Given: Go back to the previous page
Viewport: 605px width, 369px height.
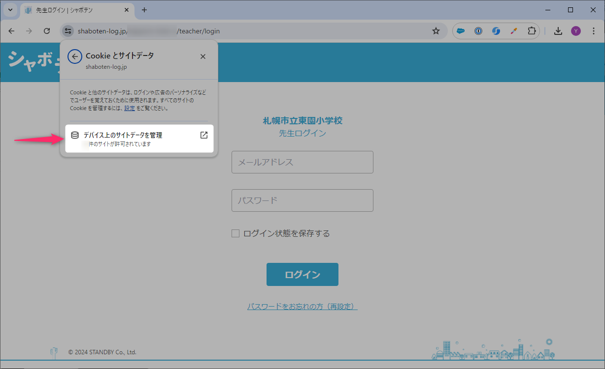Looking at the screenshot, I should [x=11, y=31].
